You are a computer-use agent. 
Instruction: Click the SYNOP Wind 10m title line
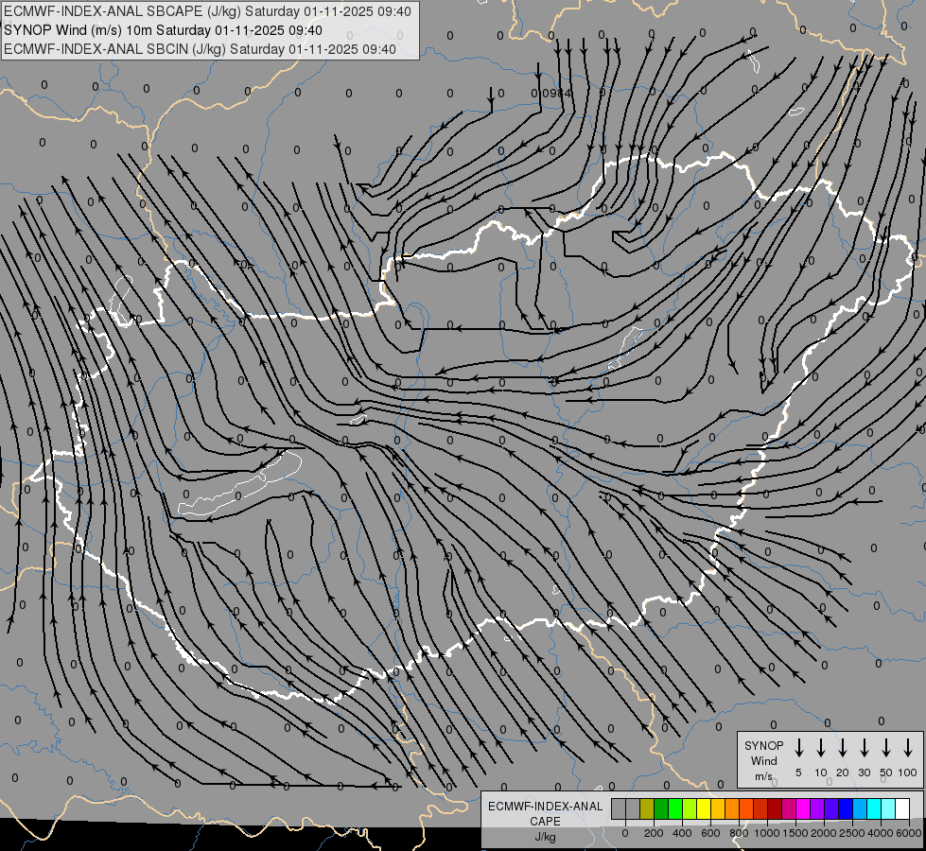tap(163, 30)
